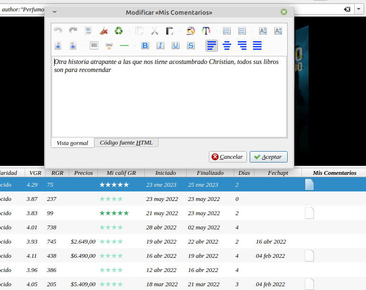Center-align the text

[x=227, y=45]
